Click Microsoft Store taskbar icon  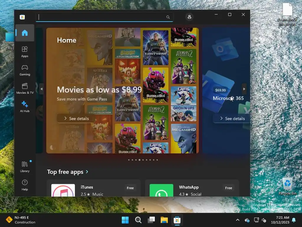pyautogui.click(x=177, y=220)
